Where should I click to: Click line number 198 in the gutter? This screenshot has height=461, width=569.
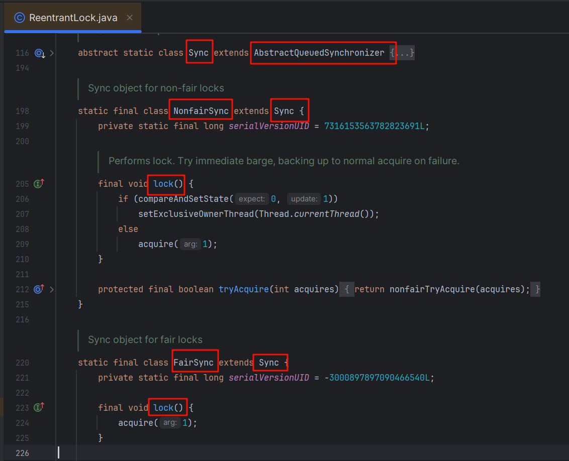pos(22,111)
